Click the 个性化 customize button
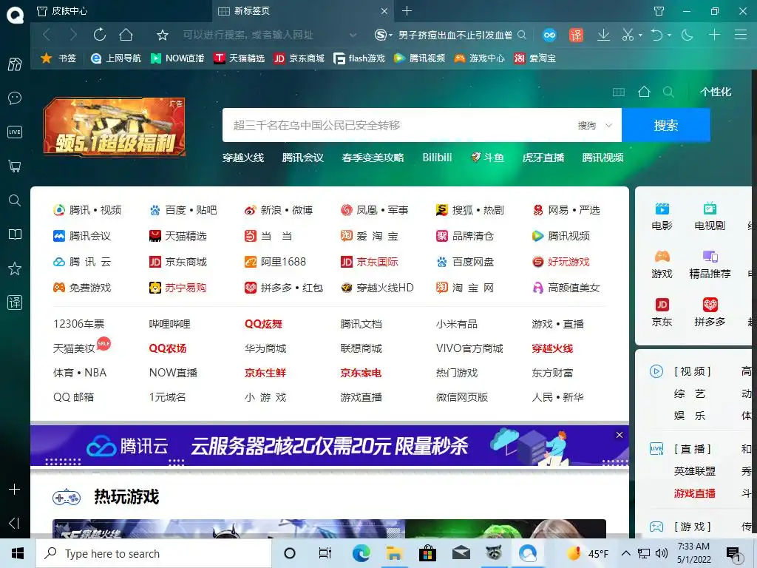 pos(716,92)
